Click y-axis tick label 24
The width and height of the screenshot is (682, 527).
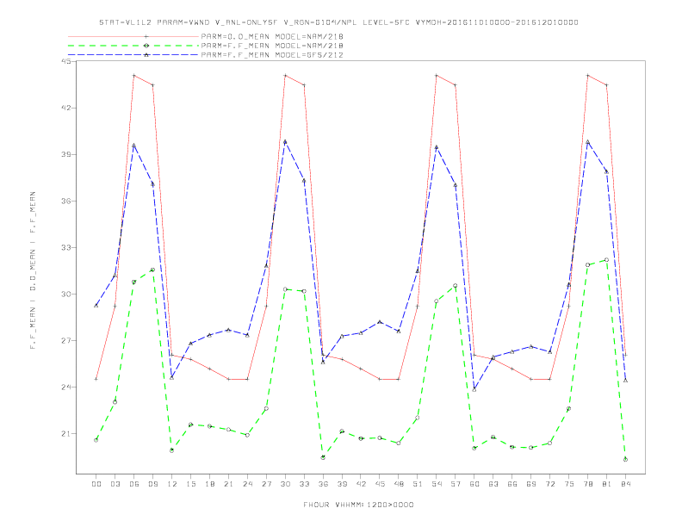coord(65,387)
